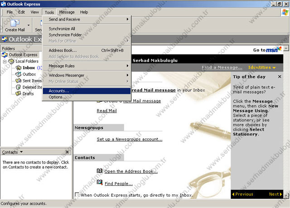
Task: Click the Find People... link
Action: tap(119, 184)
